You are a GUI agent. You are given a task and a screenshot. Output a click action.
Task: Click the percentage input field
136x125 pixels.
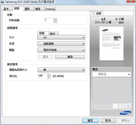point(42,76)
